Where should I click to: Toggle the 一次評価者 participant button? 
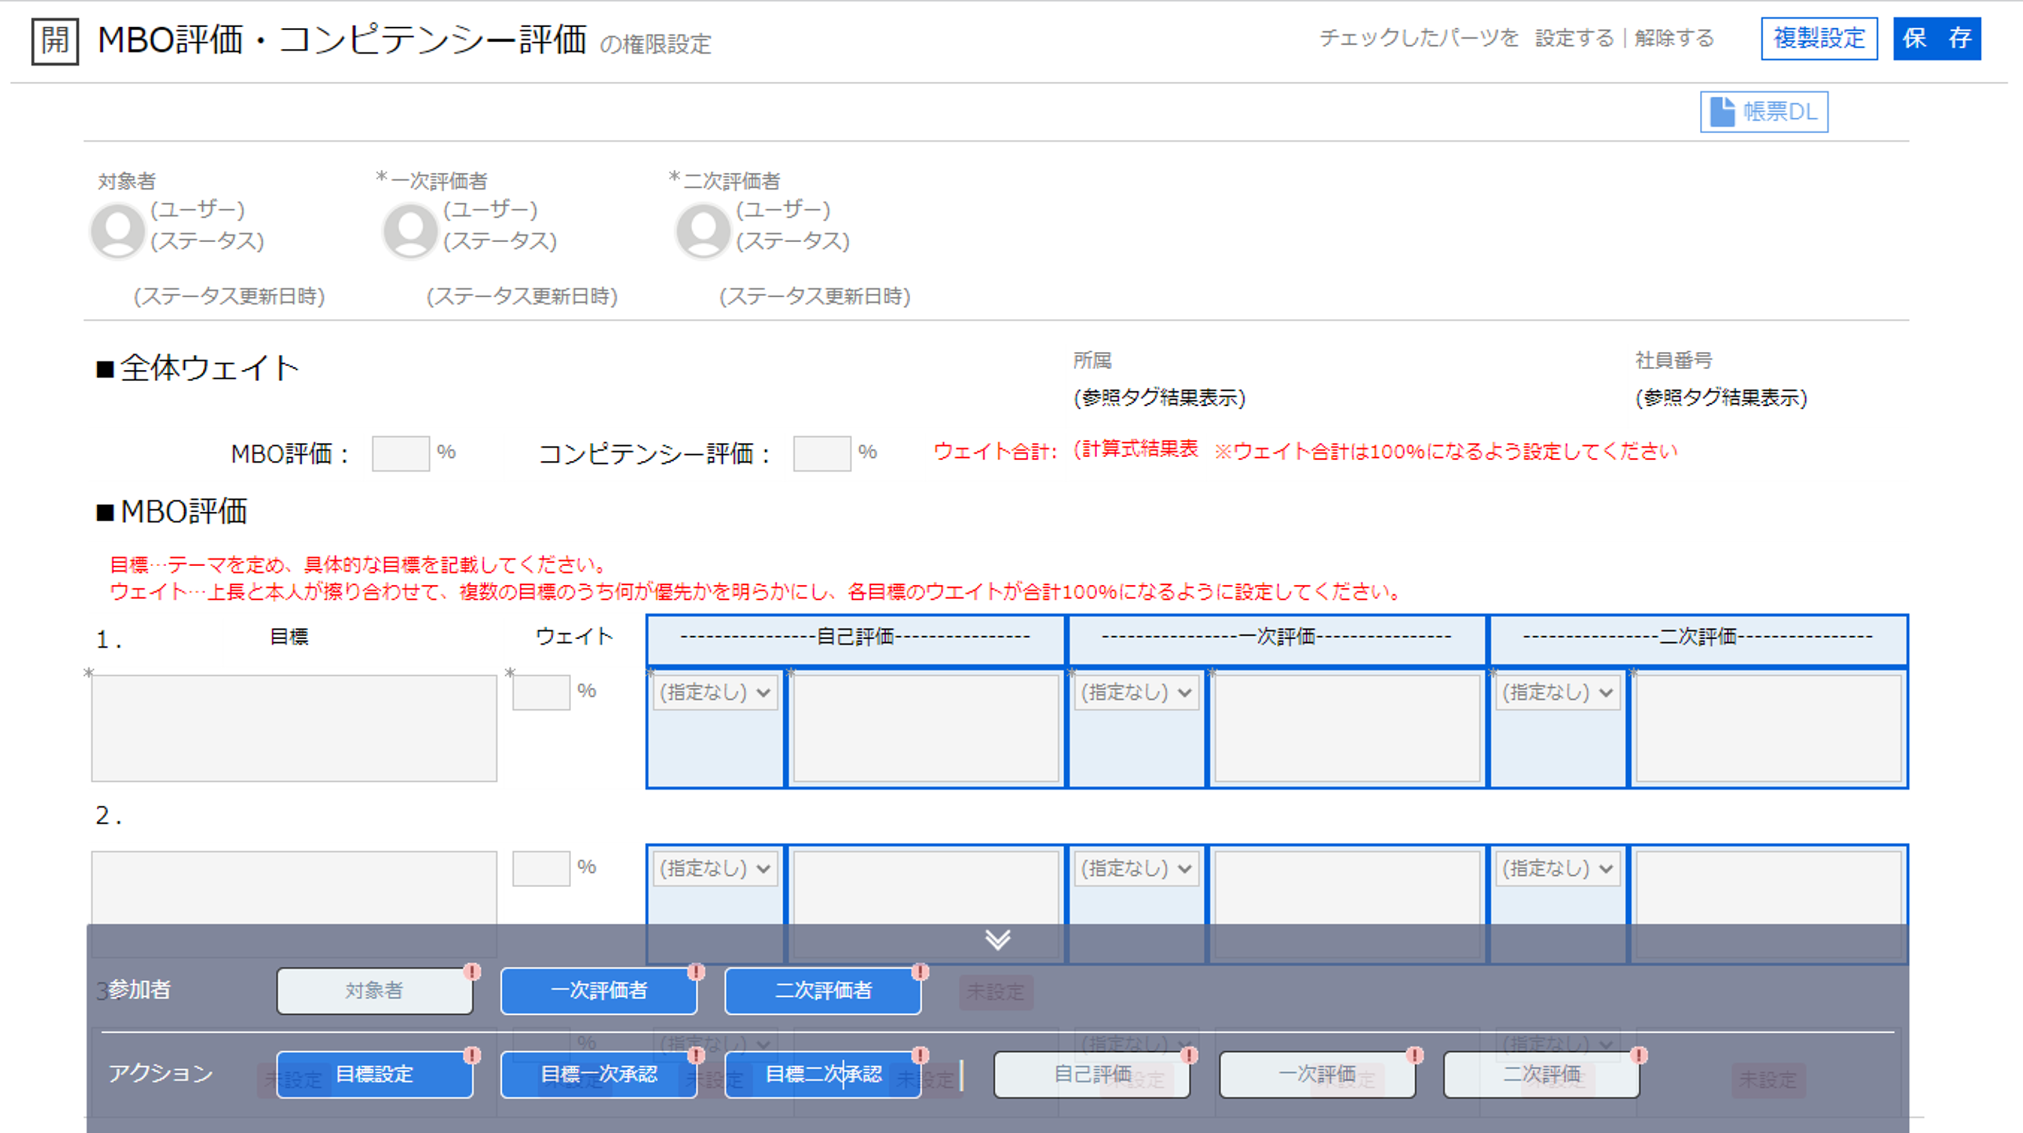(x=599, y=991)
